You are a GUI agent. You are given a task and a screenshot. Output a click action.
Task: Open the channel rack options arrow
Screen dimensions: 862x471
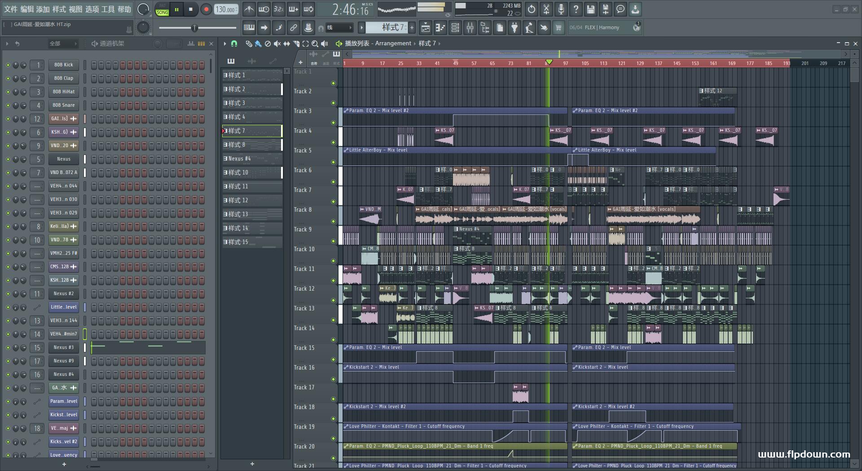(x=7, y=44)
